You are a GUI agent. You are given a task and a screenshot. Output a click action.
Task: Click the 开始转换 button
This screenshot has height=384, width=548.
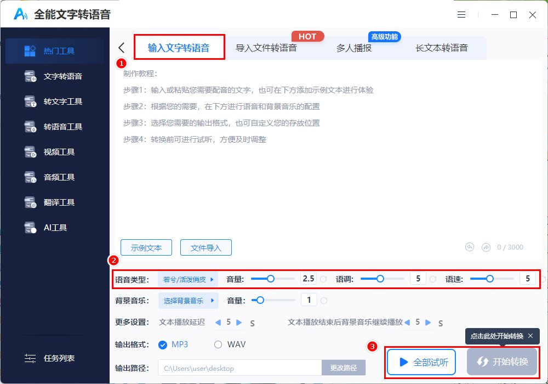502,362
